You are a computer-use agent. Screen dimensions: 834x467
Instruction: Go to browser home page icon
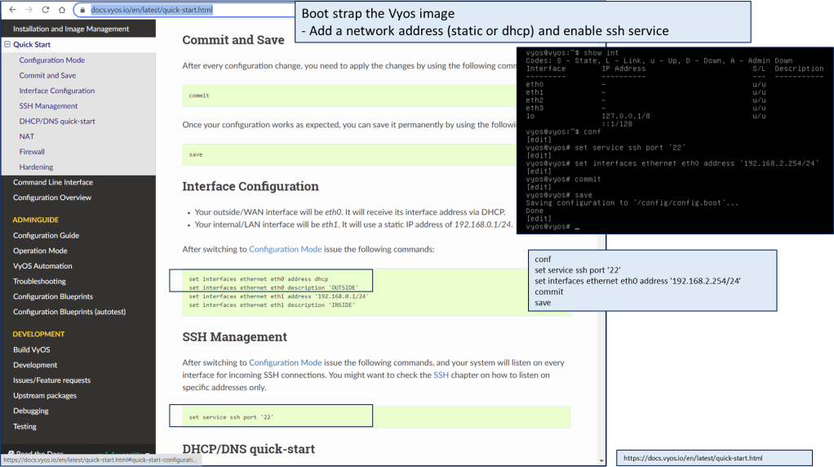point(62,10)
